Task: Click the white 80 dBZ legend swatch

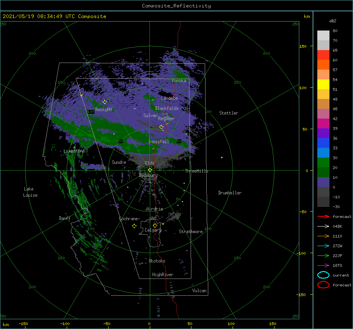Action: click(x=323, y=36)
